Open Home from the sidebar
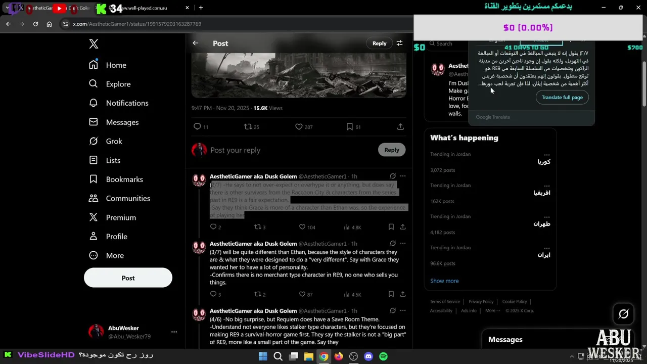Viewport: 647px width, 364px height. point(108,65)
